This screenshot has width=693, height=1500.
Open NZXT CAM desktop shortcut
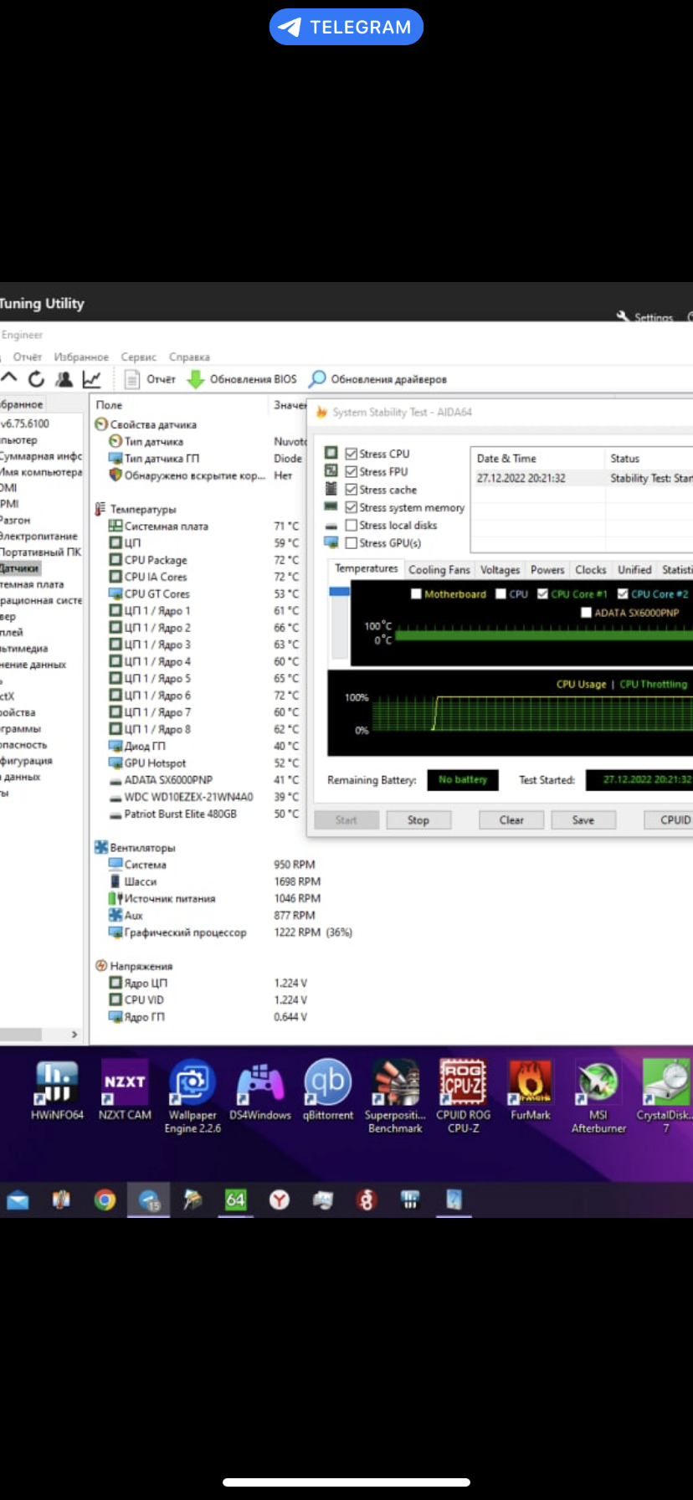(x=125, y=1090)
